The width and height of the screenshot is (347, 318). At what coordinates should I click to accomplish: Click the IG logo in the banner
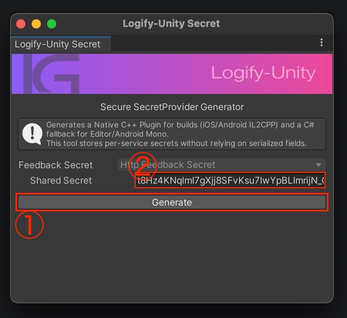(x=51, y=74)
